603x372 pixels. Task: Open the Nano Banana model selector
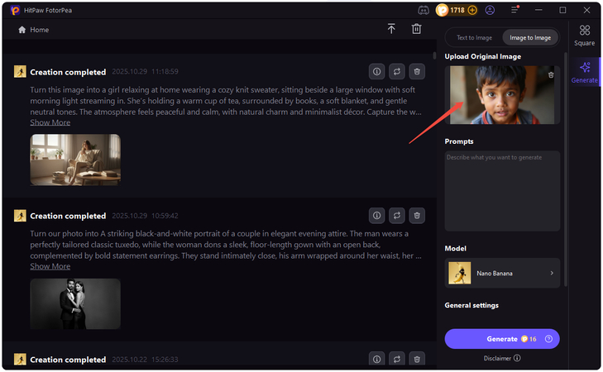(x=502, y=274)
